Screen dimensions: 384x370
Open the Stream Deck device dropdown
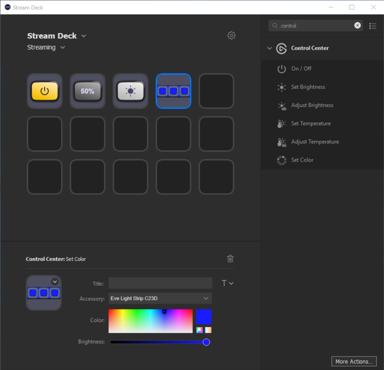tap(84, 36)
